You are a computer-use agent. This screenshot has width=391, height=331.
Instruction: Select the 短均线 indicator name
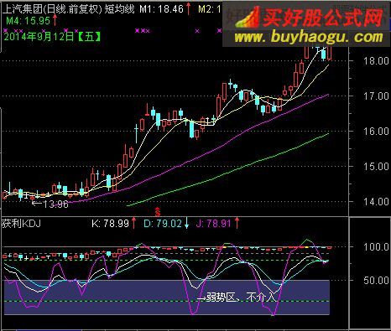120,8
